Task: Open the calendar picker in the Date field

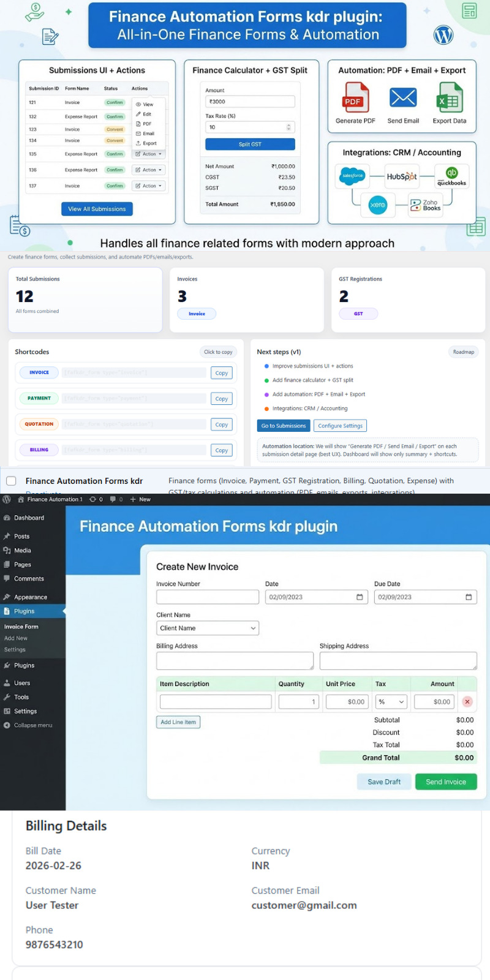Action: tap(360, 597)
